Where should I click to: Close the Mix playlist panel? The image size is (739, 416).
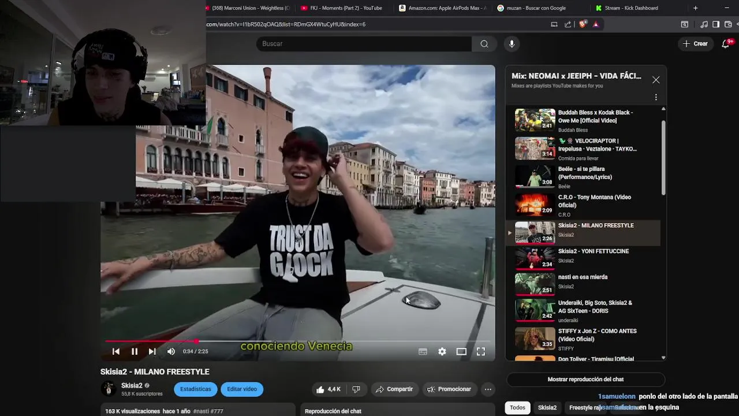coord(656,80)
